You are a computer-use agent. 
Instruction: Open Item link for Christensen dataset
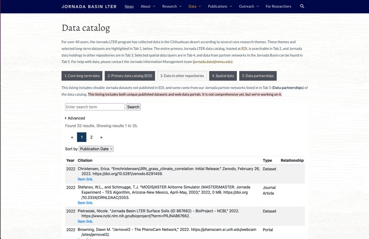click(86, 179)
